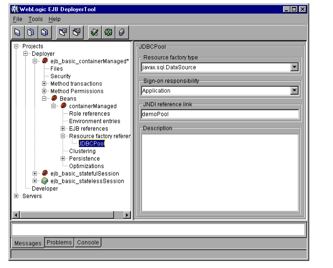The width and height of the screenshot is (333, 268).
Task: Select the ejb_basic_statelessSession label
Action: coord(87,181)
